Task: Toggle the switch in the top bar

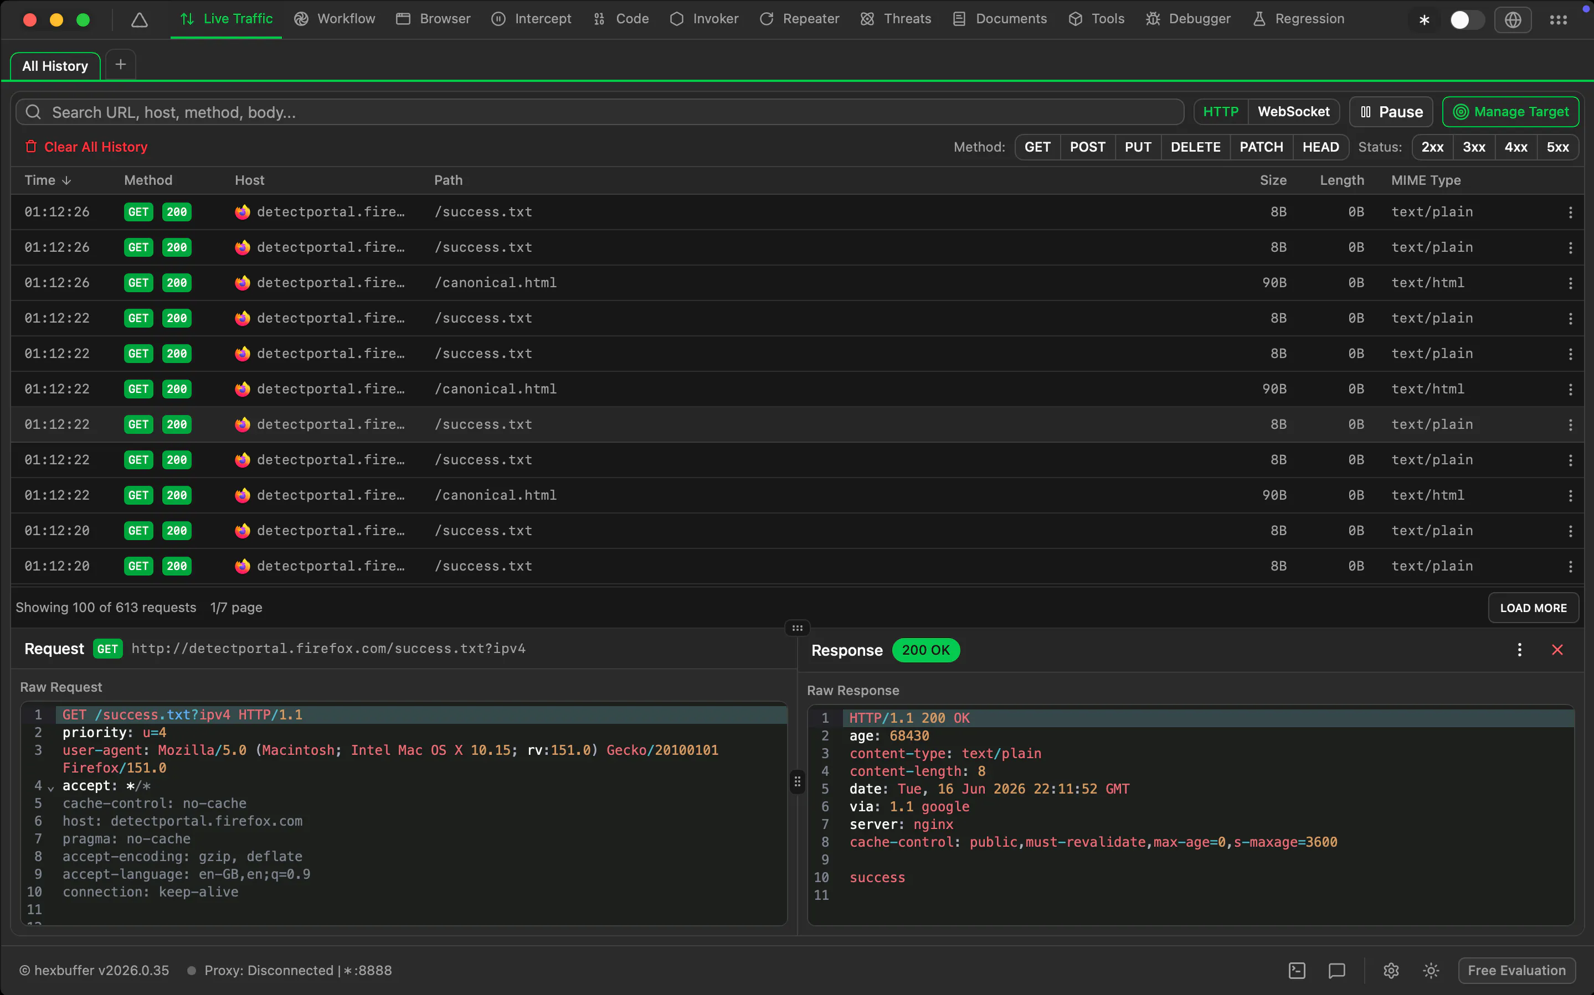Action: pyautogui.click(x=1467, y=20)
